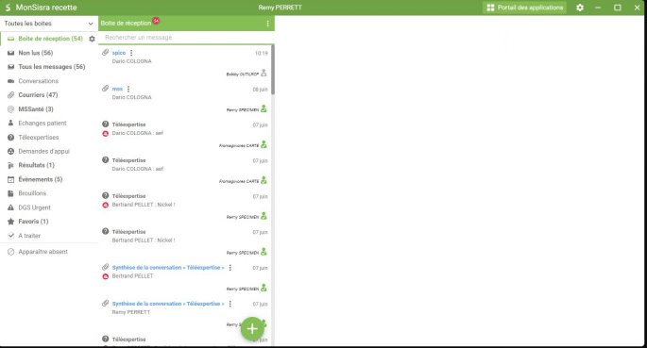Open the settings gear in the title bar

(580, 8)
